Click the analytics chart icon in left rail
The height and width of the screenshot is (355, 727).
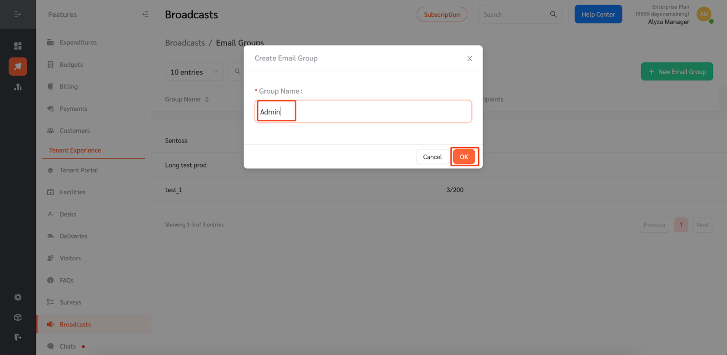click(x=18, y=87)
